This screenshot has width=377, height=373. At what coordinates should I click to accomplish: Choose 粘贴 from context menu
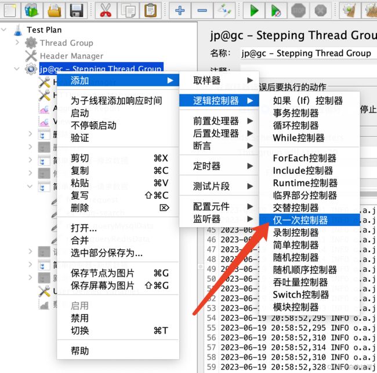pyautogui.click(x=118, y=183)
